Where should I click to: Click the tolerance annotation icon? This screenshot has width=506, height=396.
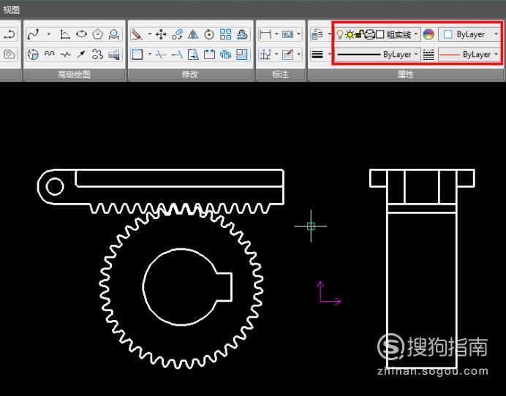tap(287, 34)
